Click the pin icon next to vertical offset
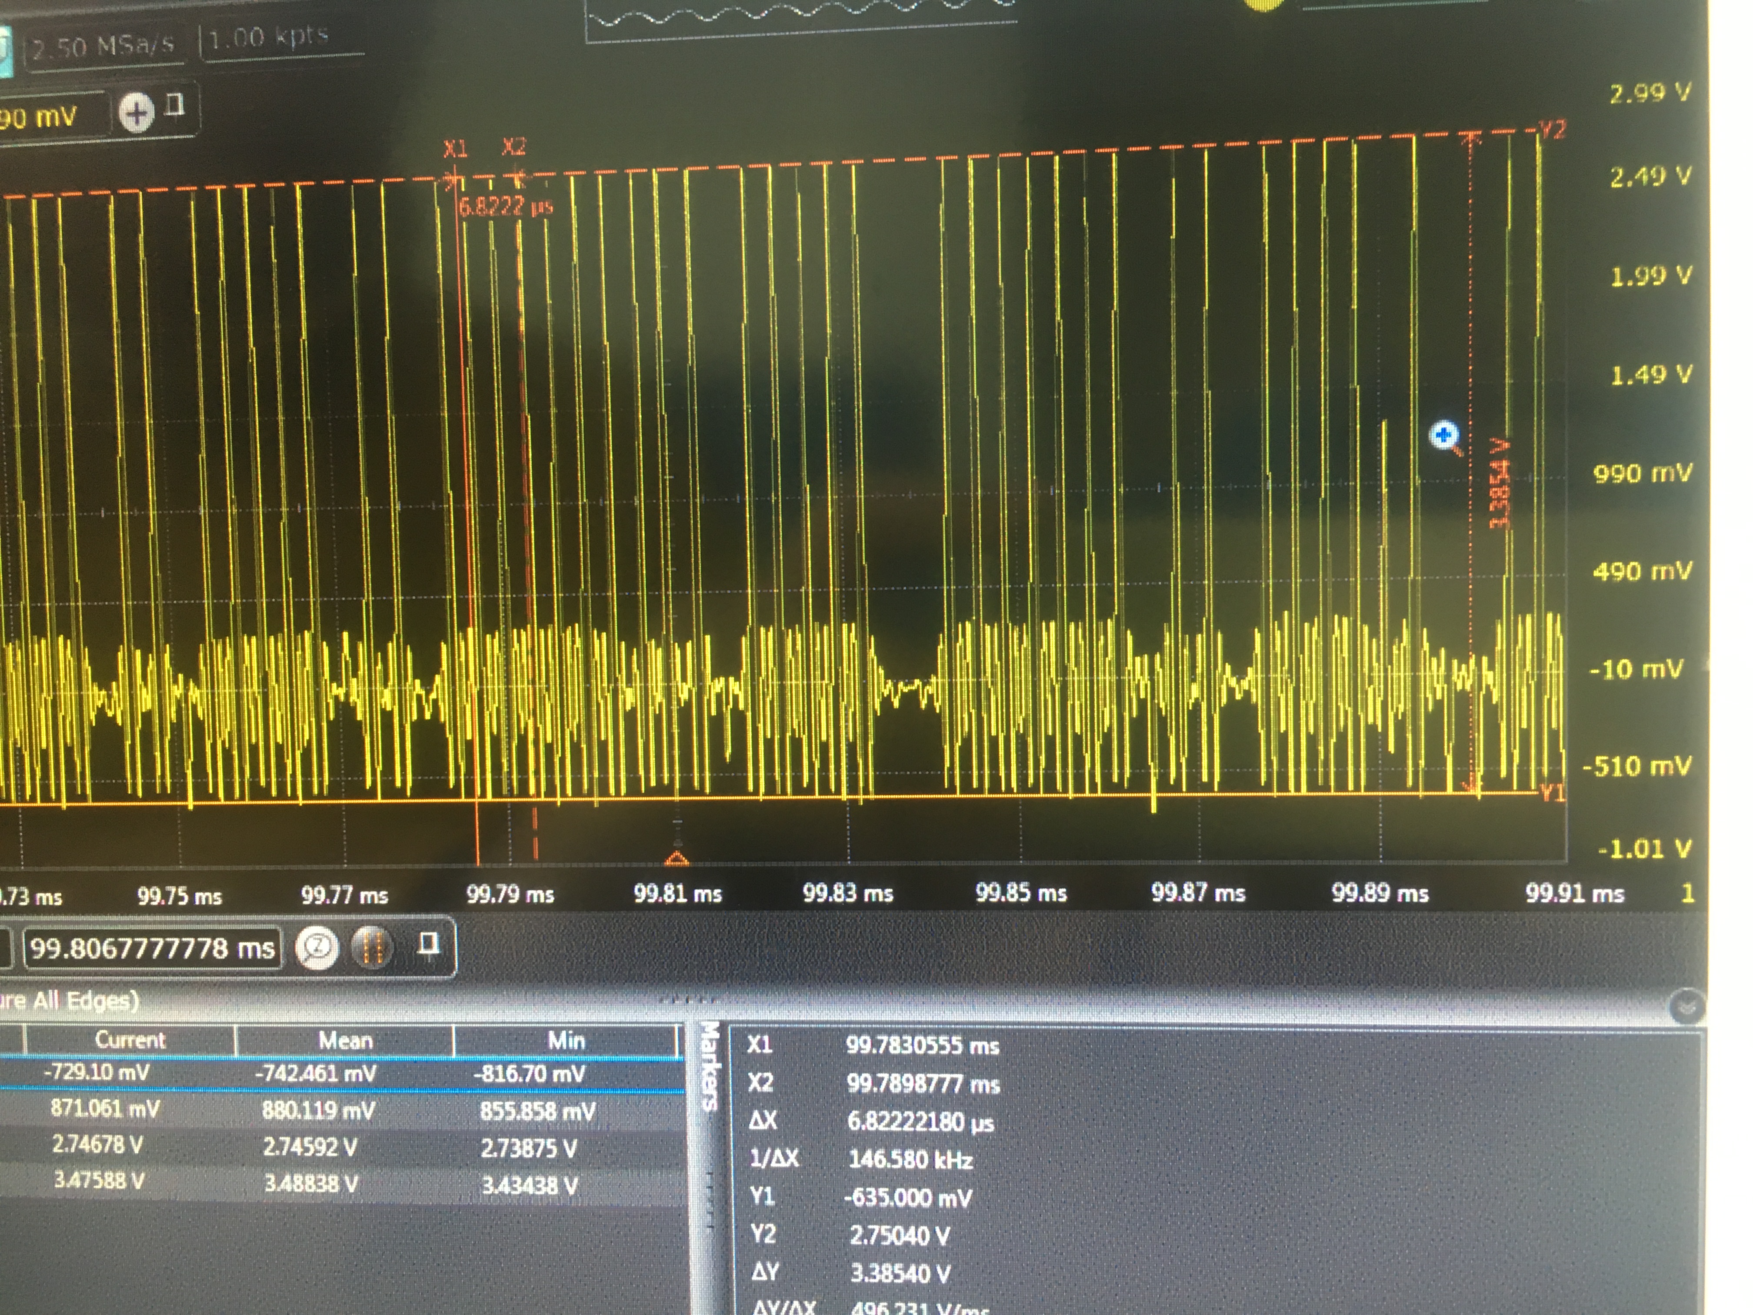The height and width of the screenshot is (1315, 1753). click(x=175, y=105)
